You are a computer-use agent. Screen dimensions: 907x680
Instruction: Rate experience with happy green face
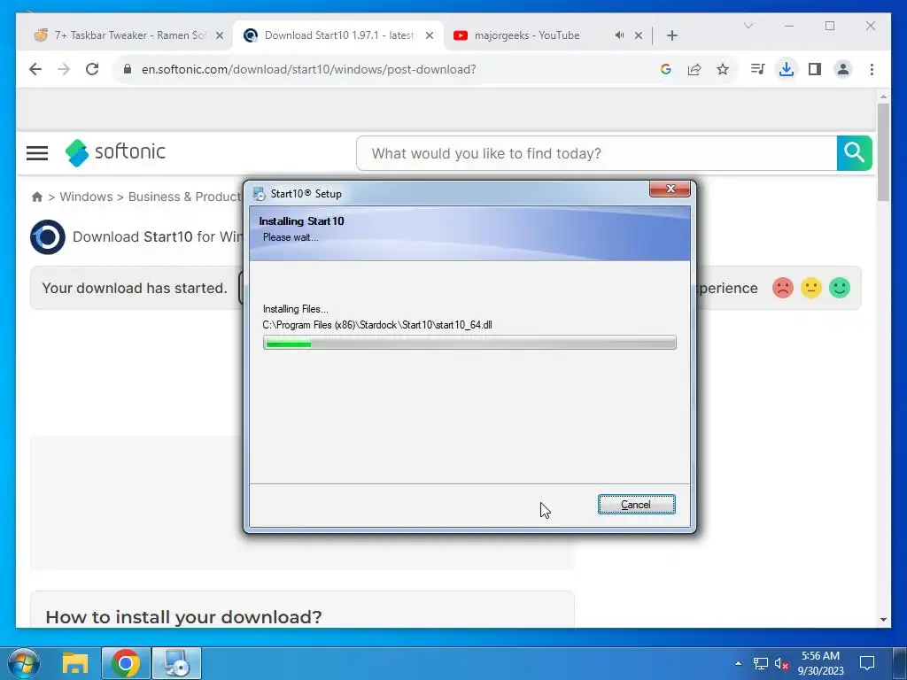pyautogui.click(x=840, y=288)
